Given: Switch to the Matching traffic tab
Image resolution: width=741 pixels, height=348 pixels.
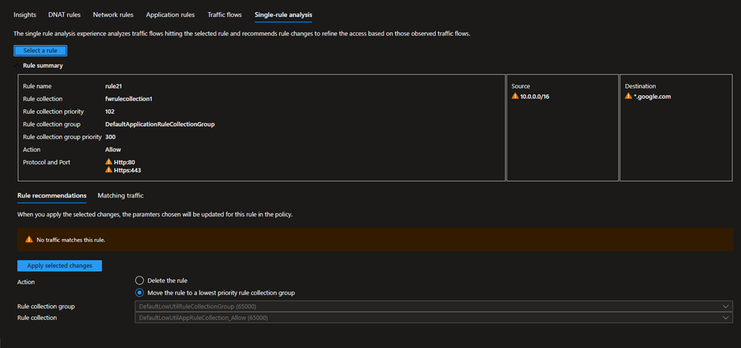Looking at the screenshot, I should point(120,195).
